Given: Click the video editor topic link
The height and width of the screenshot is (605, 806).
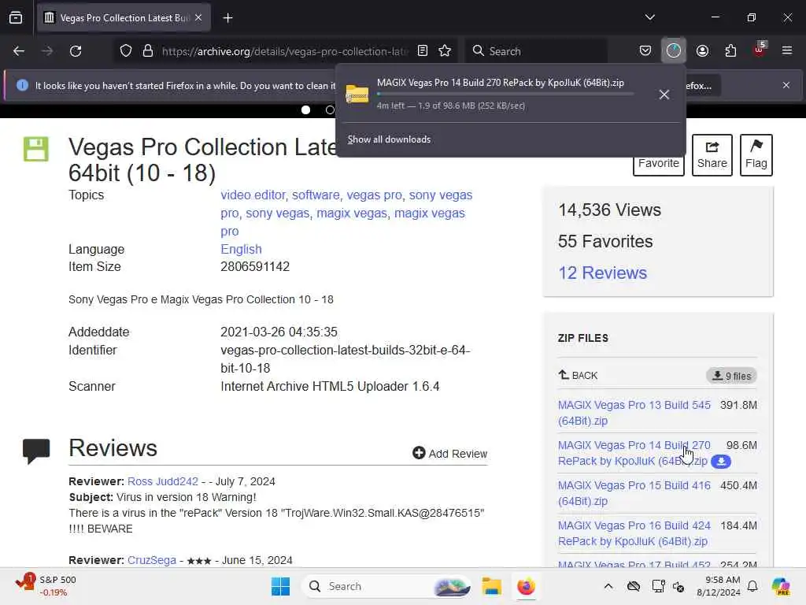Looking at the screenshot, I should click(x=253, y=195).
